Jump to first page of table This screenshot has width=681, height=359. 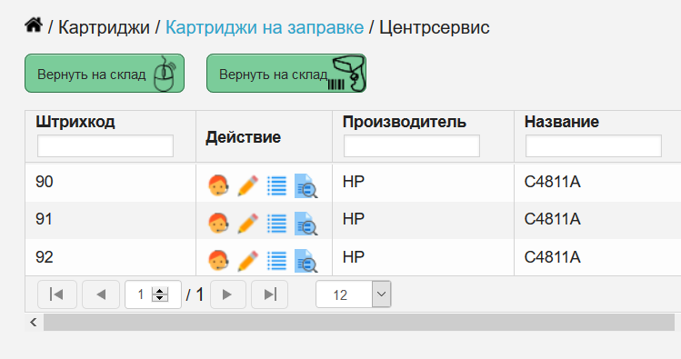(57, 294)
